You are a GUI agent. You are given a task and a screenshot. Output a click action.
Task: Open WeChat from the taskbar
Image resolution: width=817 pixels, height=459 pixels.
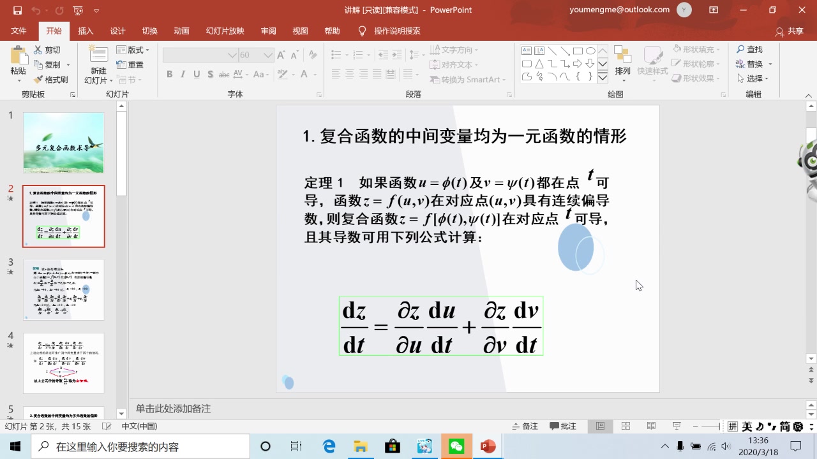click(x=456, y=446)
